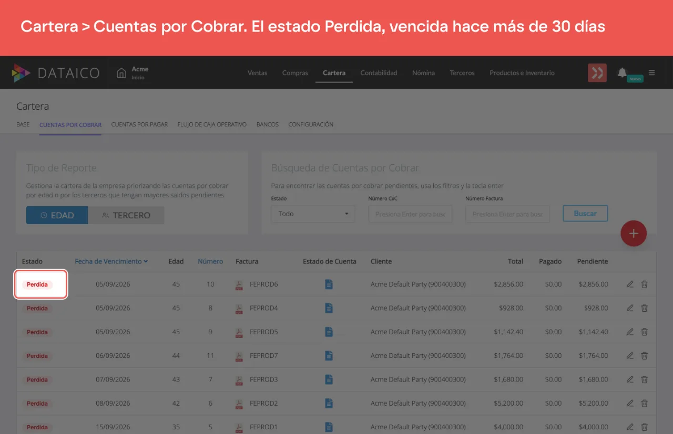The width and height of the screenshot is (673, 434).
Task: Switch report type to EDAD
Action: coord(57,215)
